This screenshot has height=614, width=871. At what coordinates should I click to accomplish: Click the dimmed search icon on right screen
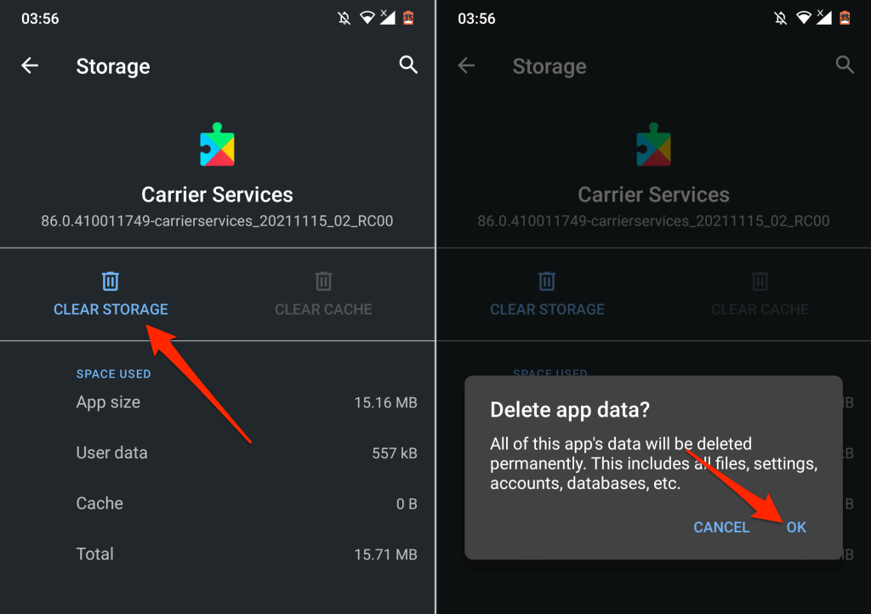(x=845, y=65)
